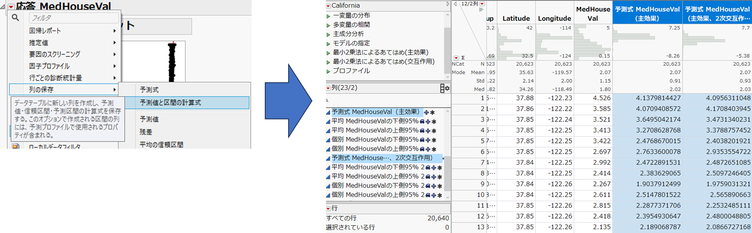Select the Latitude column header
The image size is (752, 233).
point(516,18)
